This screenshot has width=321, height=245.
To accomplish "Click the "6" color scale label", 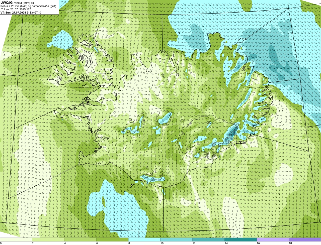I will [x=97, y=243].
